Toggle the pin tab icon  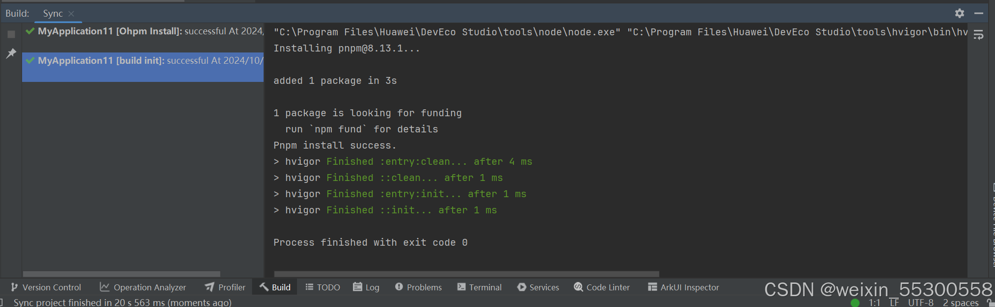(x=11, y=53)
